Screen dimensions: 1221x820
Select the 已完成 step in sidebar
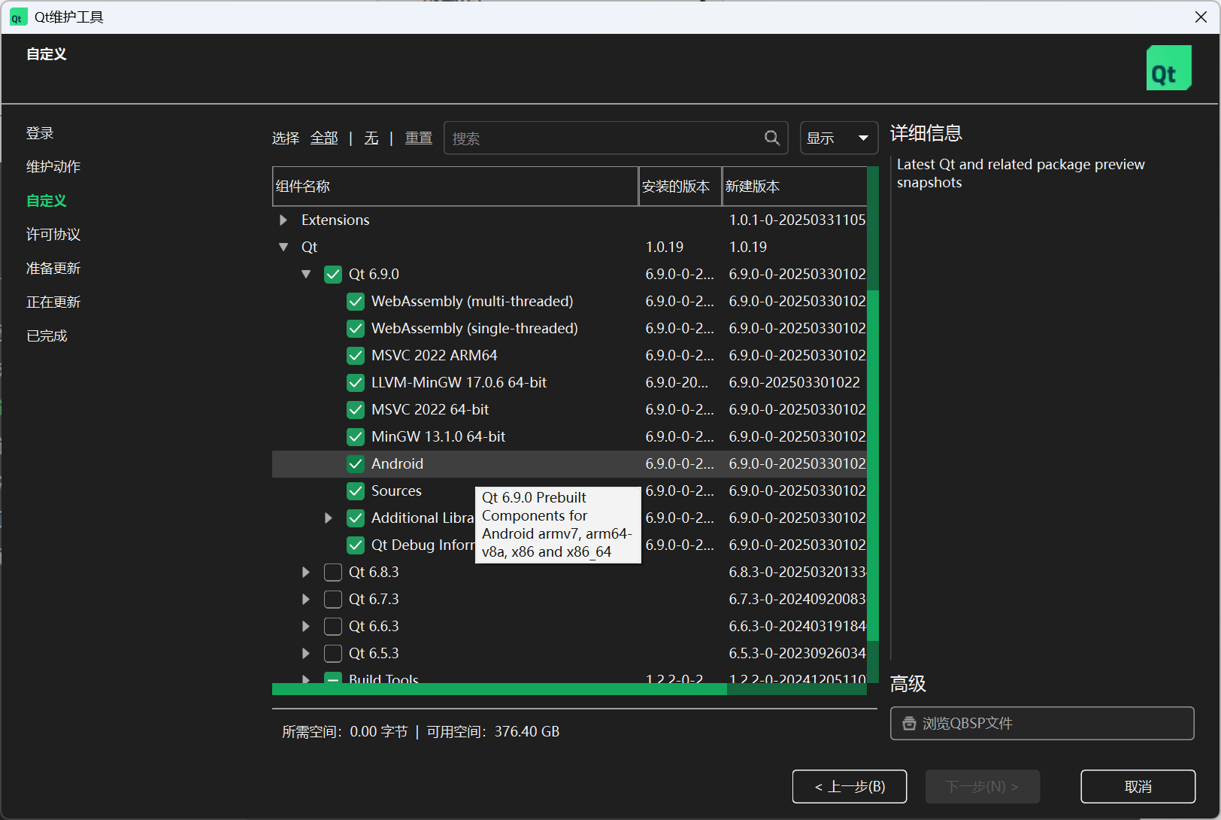[x=47, y=336]
